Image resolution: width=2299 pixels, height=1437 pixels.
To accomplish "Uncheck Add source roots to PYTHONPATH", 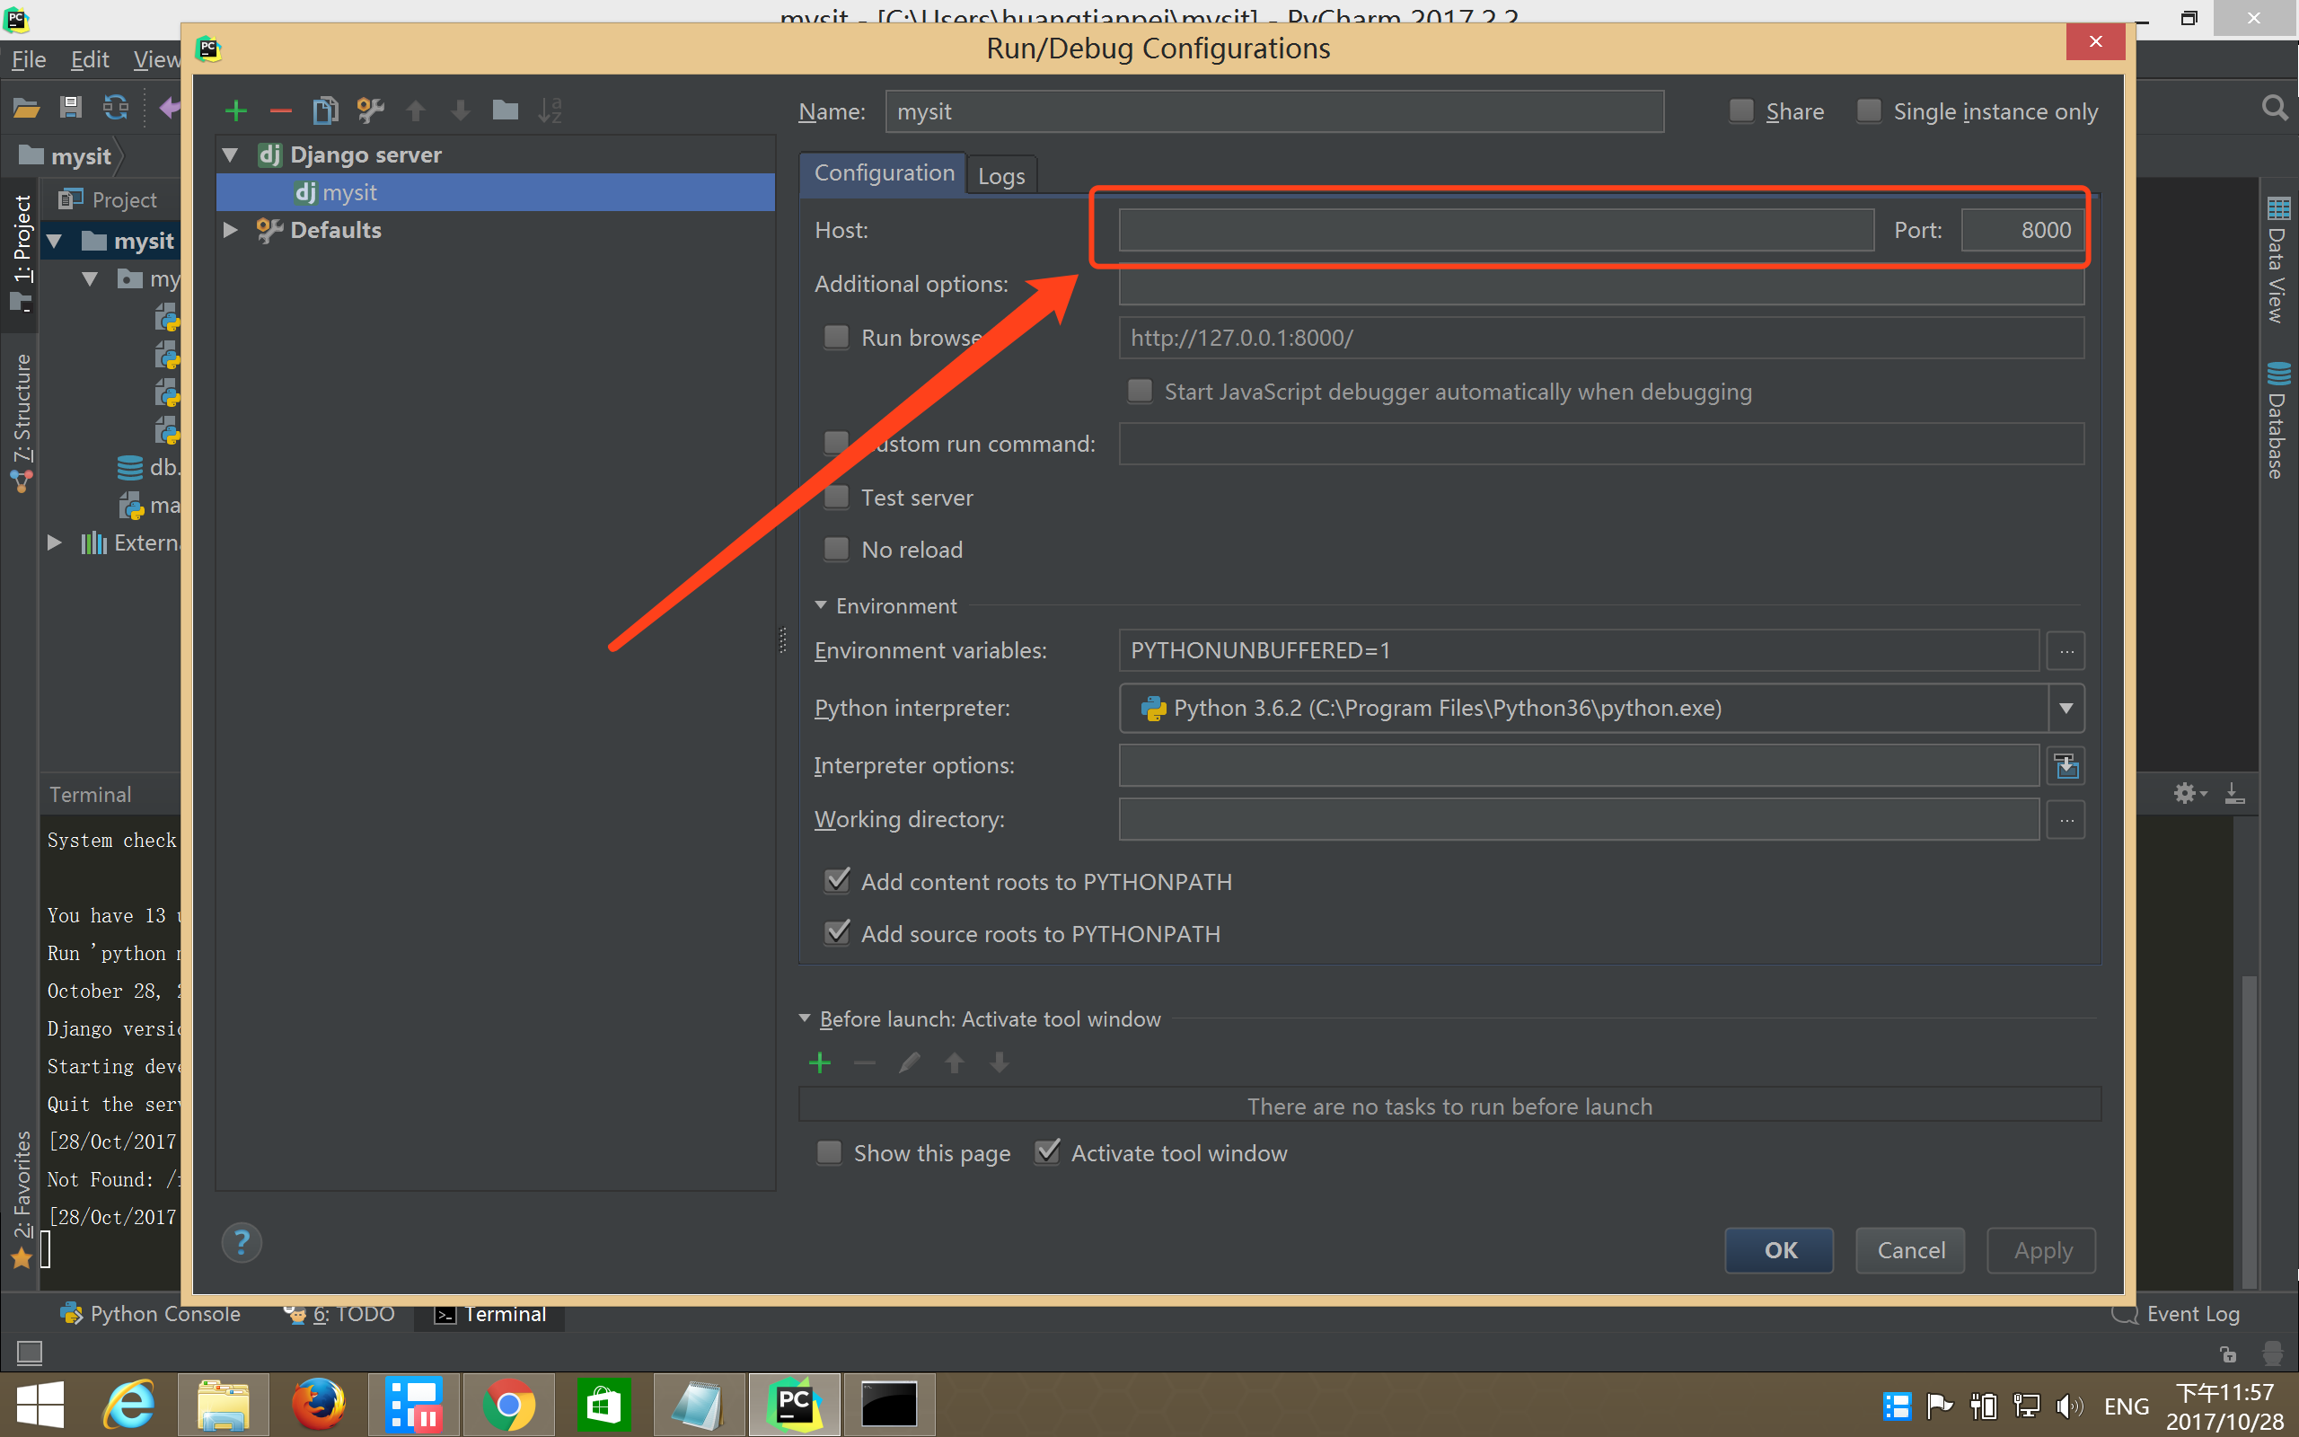I will coord(837,933).
